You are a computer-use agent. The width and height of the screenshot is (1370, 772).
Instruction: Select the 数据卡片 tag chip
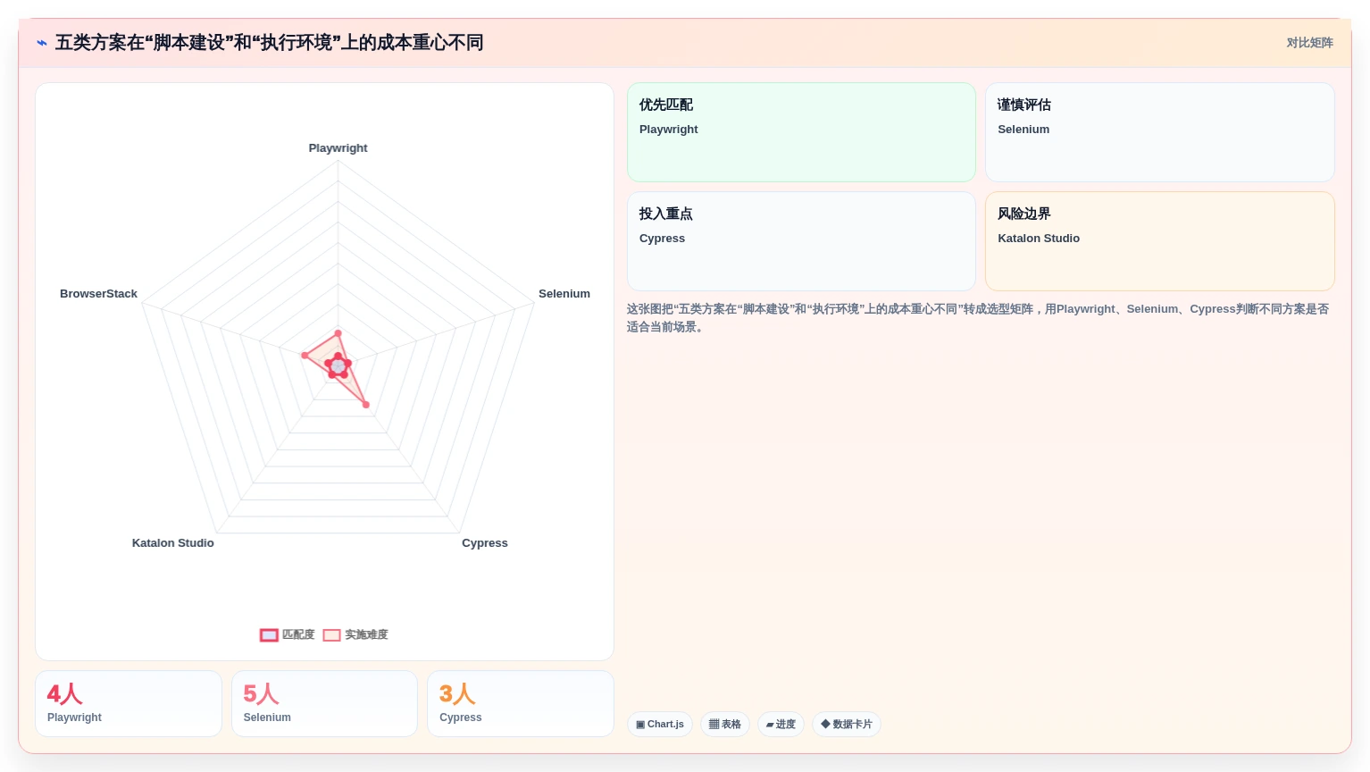pos(847,724)
